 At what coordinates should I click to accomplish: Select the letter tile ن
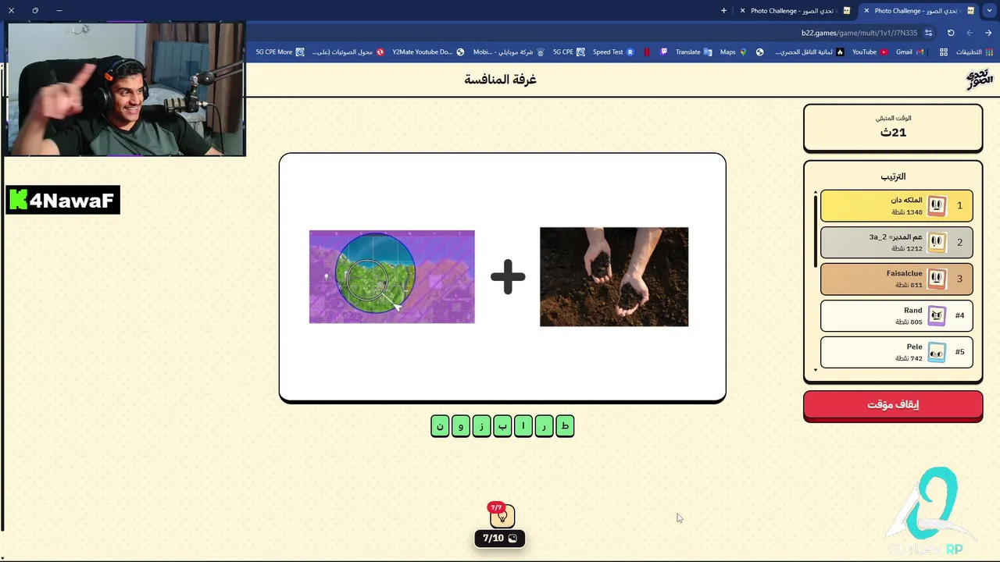click(x=440, y=426)
